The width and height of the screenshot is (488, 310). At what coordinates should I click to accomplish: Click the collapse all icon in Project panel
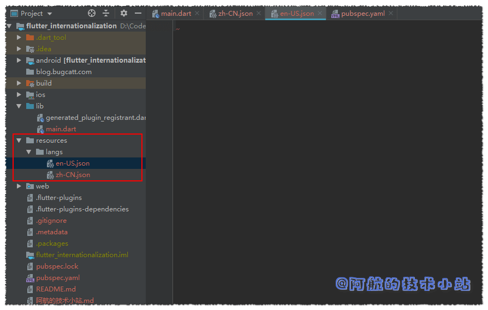click(x=106, y=13)
